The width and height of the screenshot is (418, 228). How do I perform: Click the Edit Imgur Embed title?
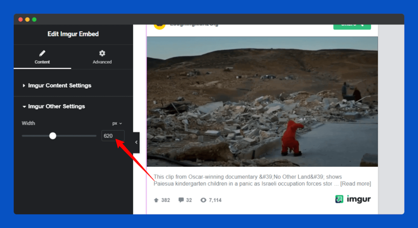click(x=73, y=34)
